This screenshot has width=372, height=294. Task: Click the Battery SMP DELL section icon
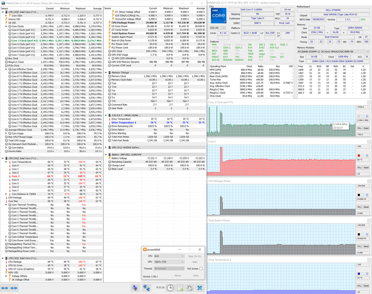click(110, 155)
